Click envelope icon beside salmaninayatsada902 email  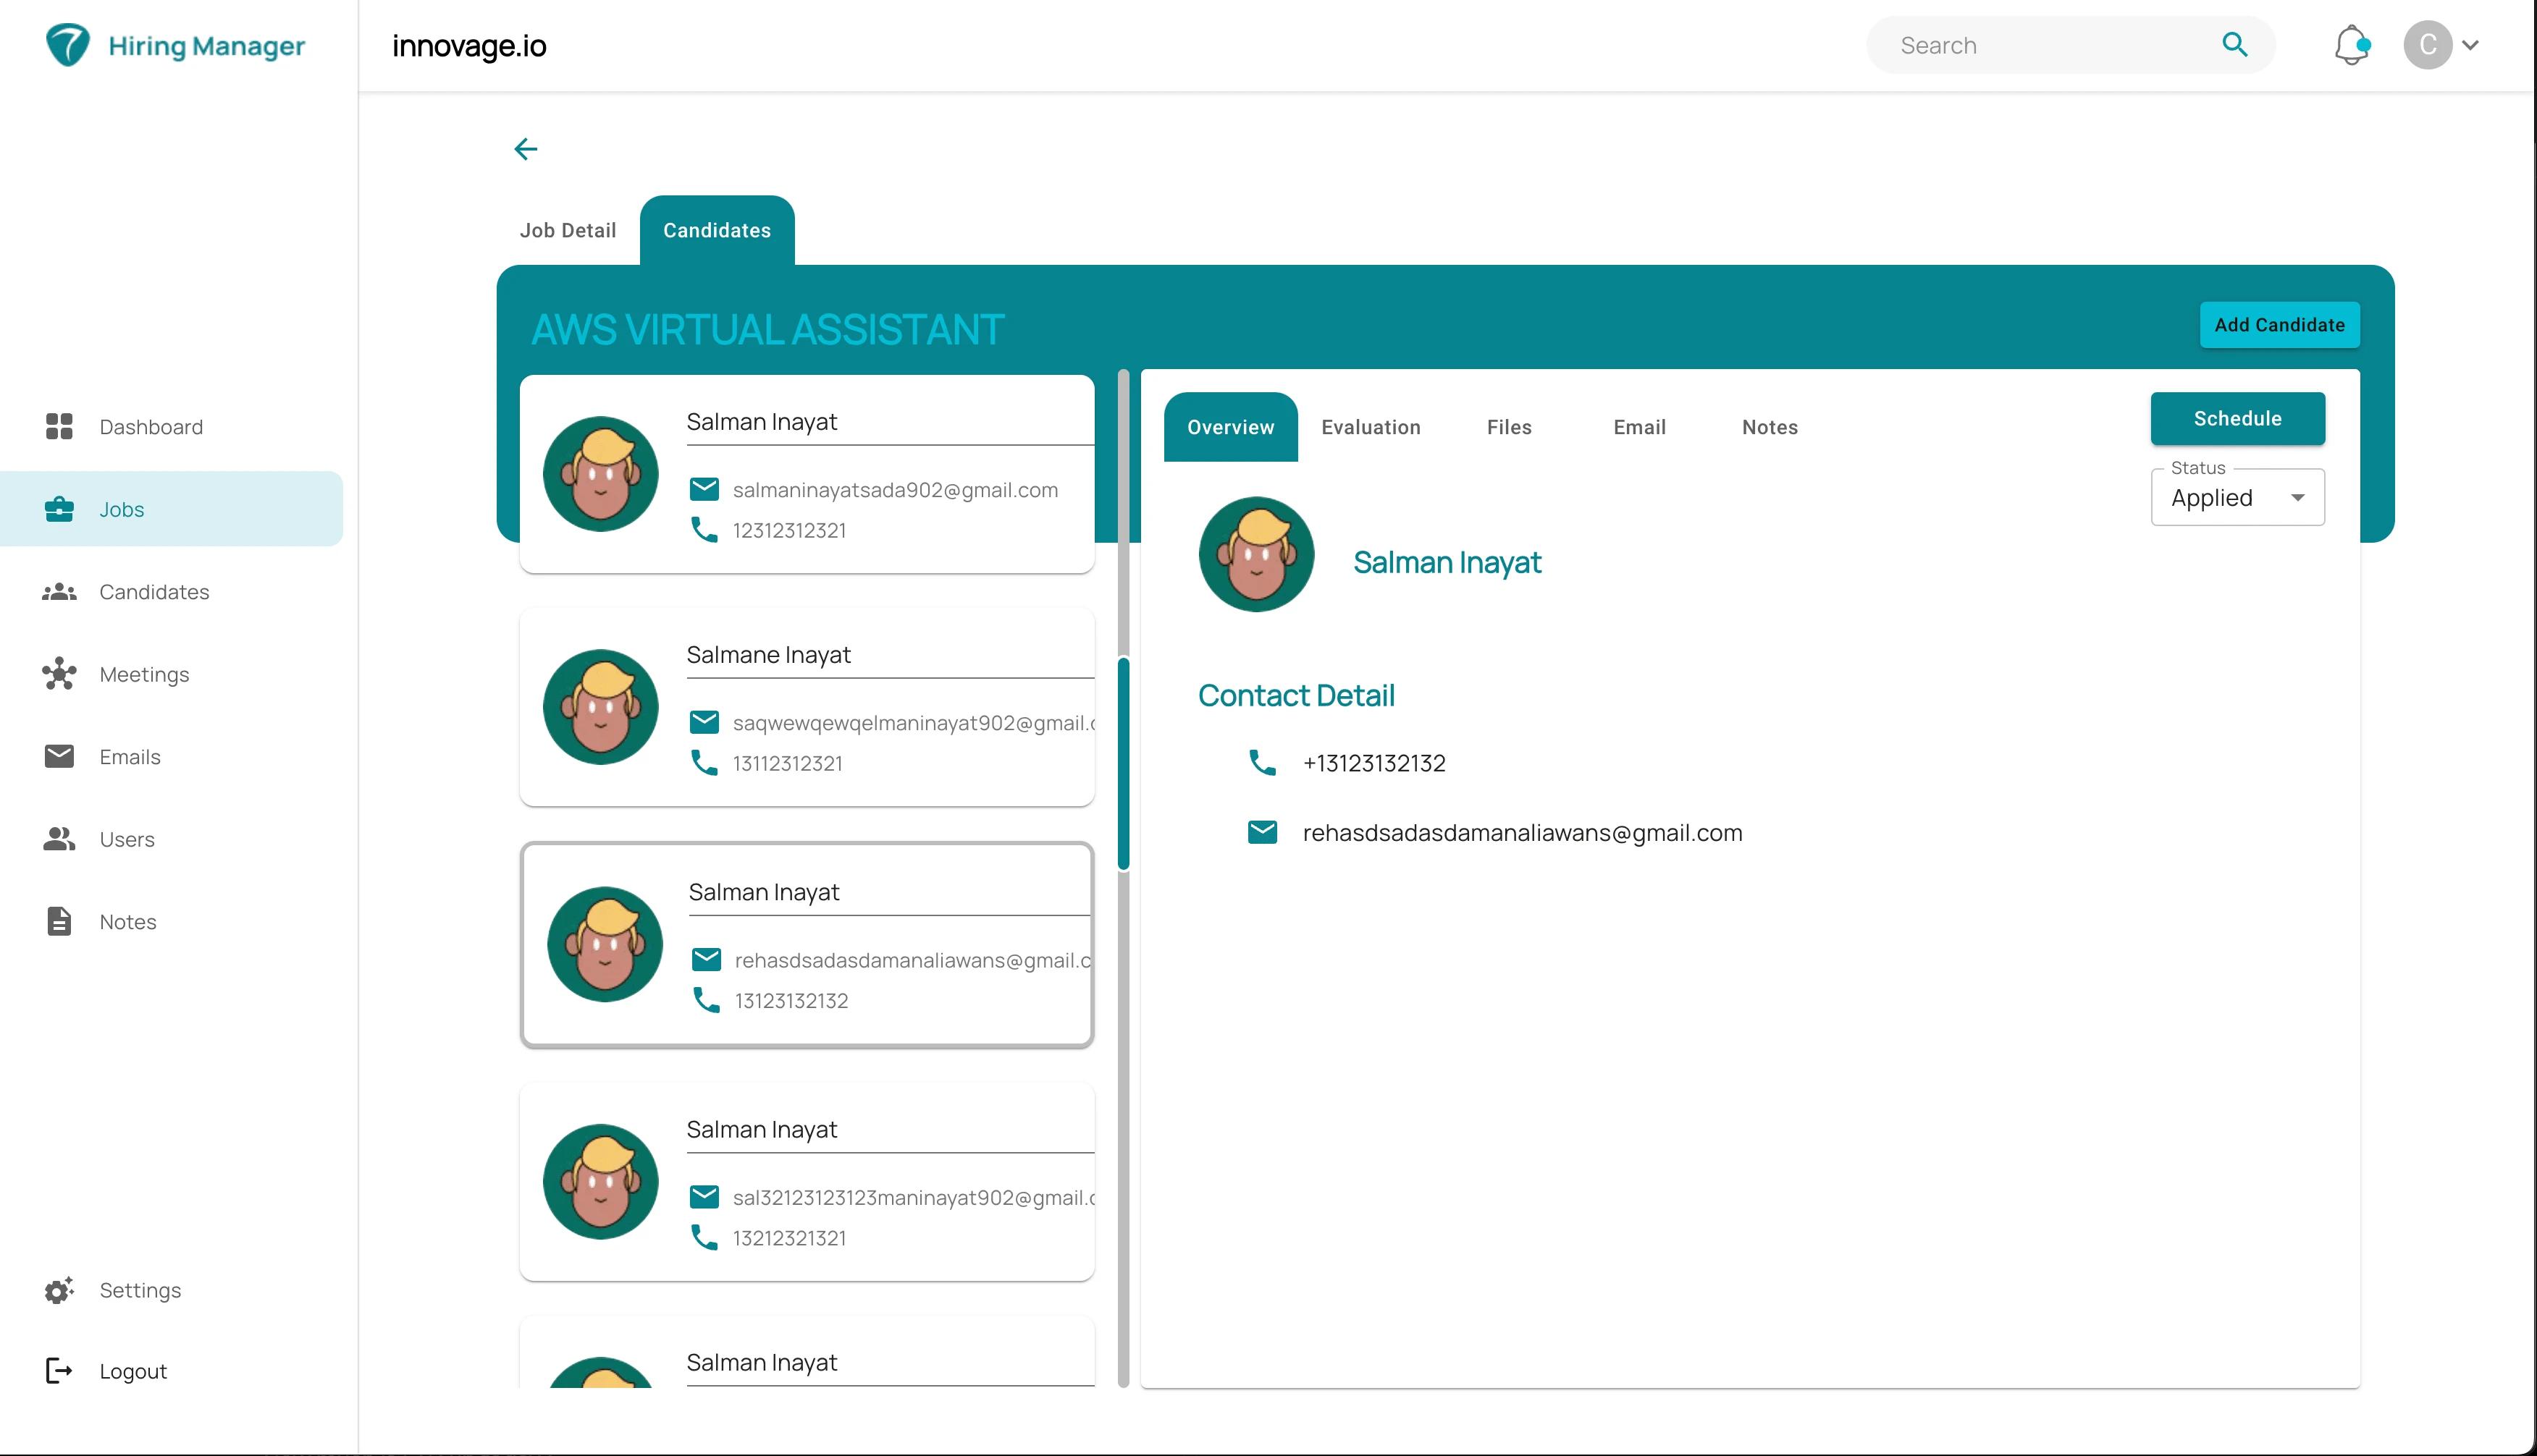[x=704, y=489]
